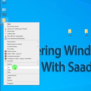The height and width of the screenshot is (91, 91).
Task: Choose Delete in the context menu
Action: [x=21, y=78]
